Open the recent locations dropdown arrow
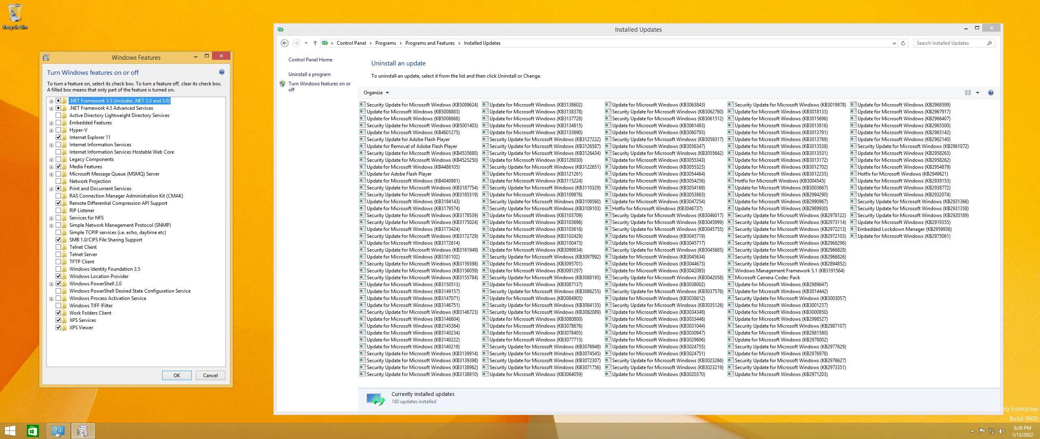 click(x=306, y=43)
